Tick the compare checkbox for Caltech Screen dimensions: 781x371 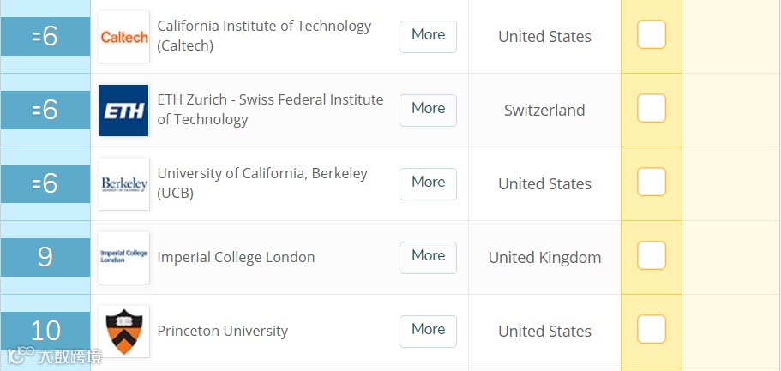[x=652, y=35]
